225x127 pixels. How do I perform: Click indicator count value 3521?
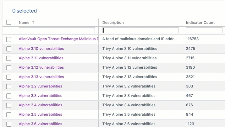click(190, 77)
